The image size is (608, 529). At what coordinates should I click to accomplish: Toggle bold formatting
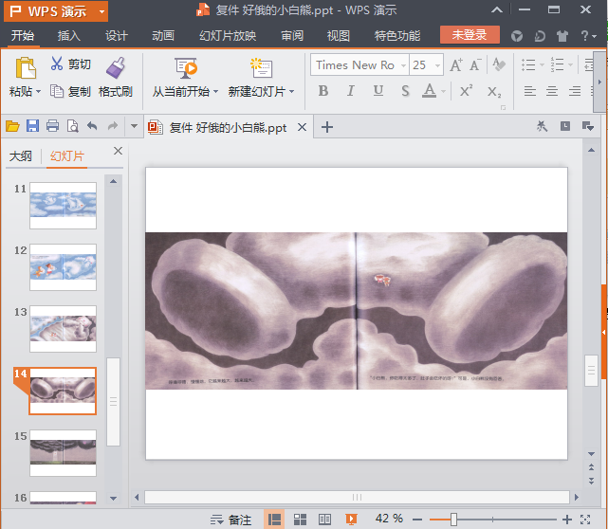click(x=323, y=91)
